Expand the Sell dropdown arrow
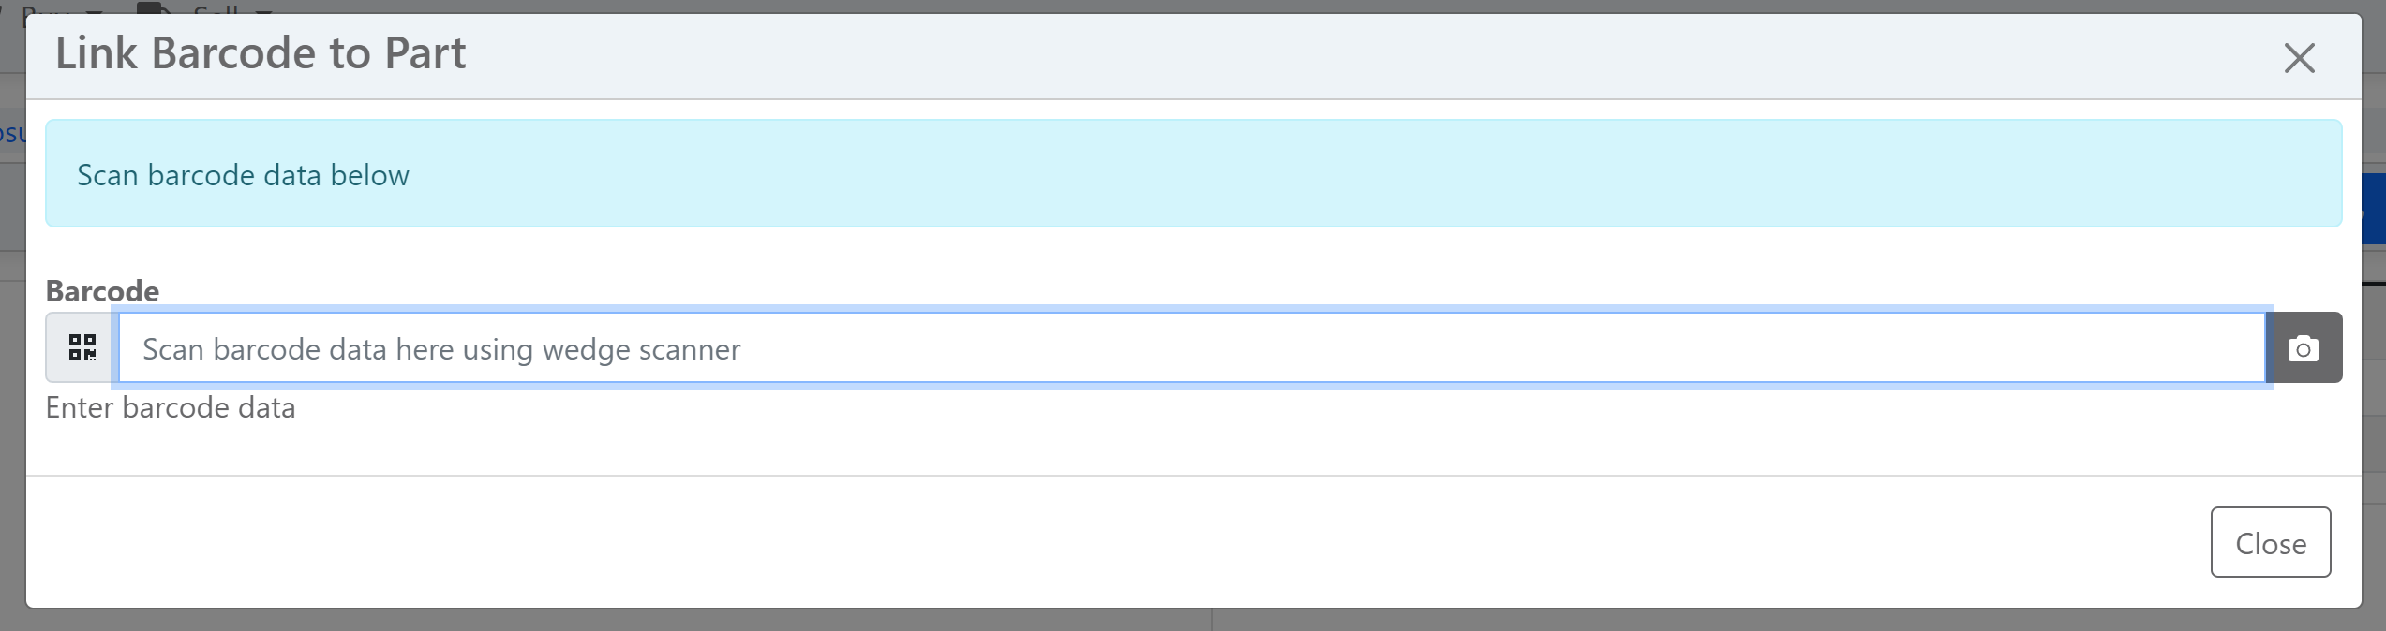 coord(263,10)
